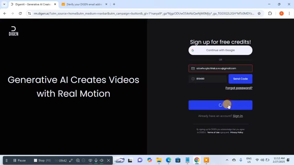The height and width of the screenshot is (165, 294).
Task: Close the Verify DIGEN email tab
Action: (106, 4)
